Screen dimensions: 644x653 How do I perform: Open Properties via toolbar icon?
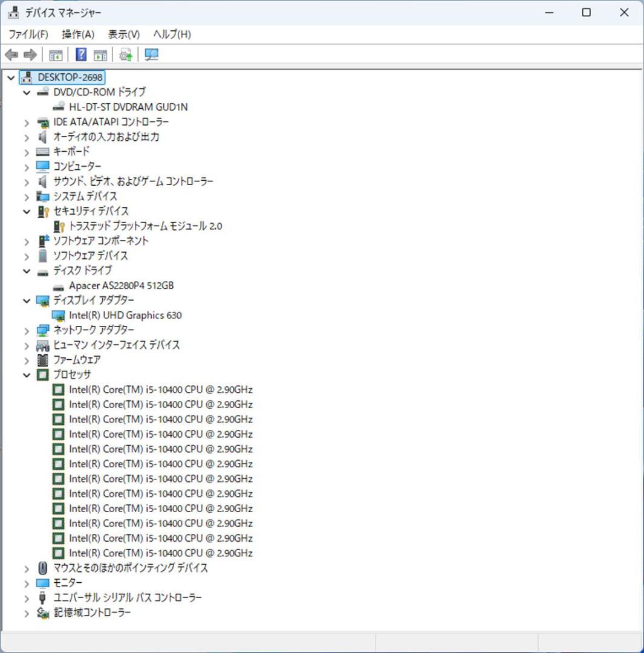100,54
